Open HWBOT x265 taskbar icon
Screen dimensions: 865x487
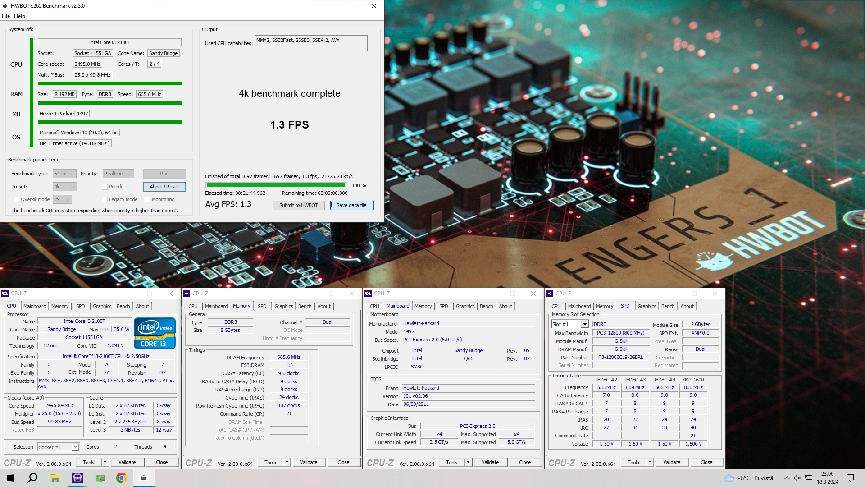(143, 478)
